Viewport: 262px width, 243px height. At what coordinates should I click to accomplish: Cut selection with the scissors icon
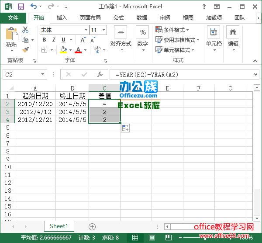click(x=25, y=30)
